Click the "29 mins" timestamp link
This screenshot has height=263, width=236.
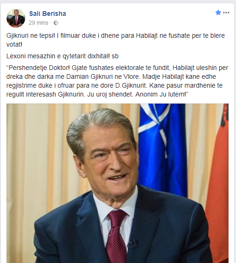(38, 23)
